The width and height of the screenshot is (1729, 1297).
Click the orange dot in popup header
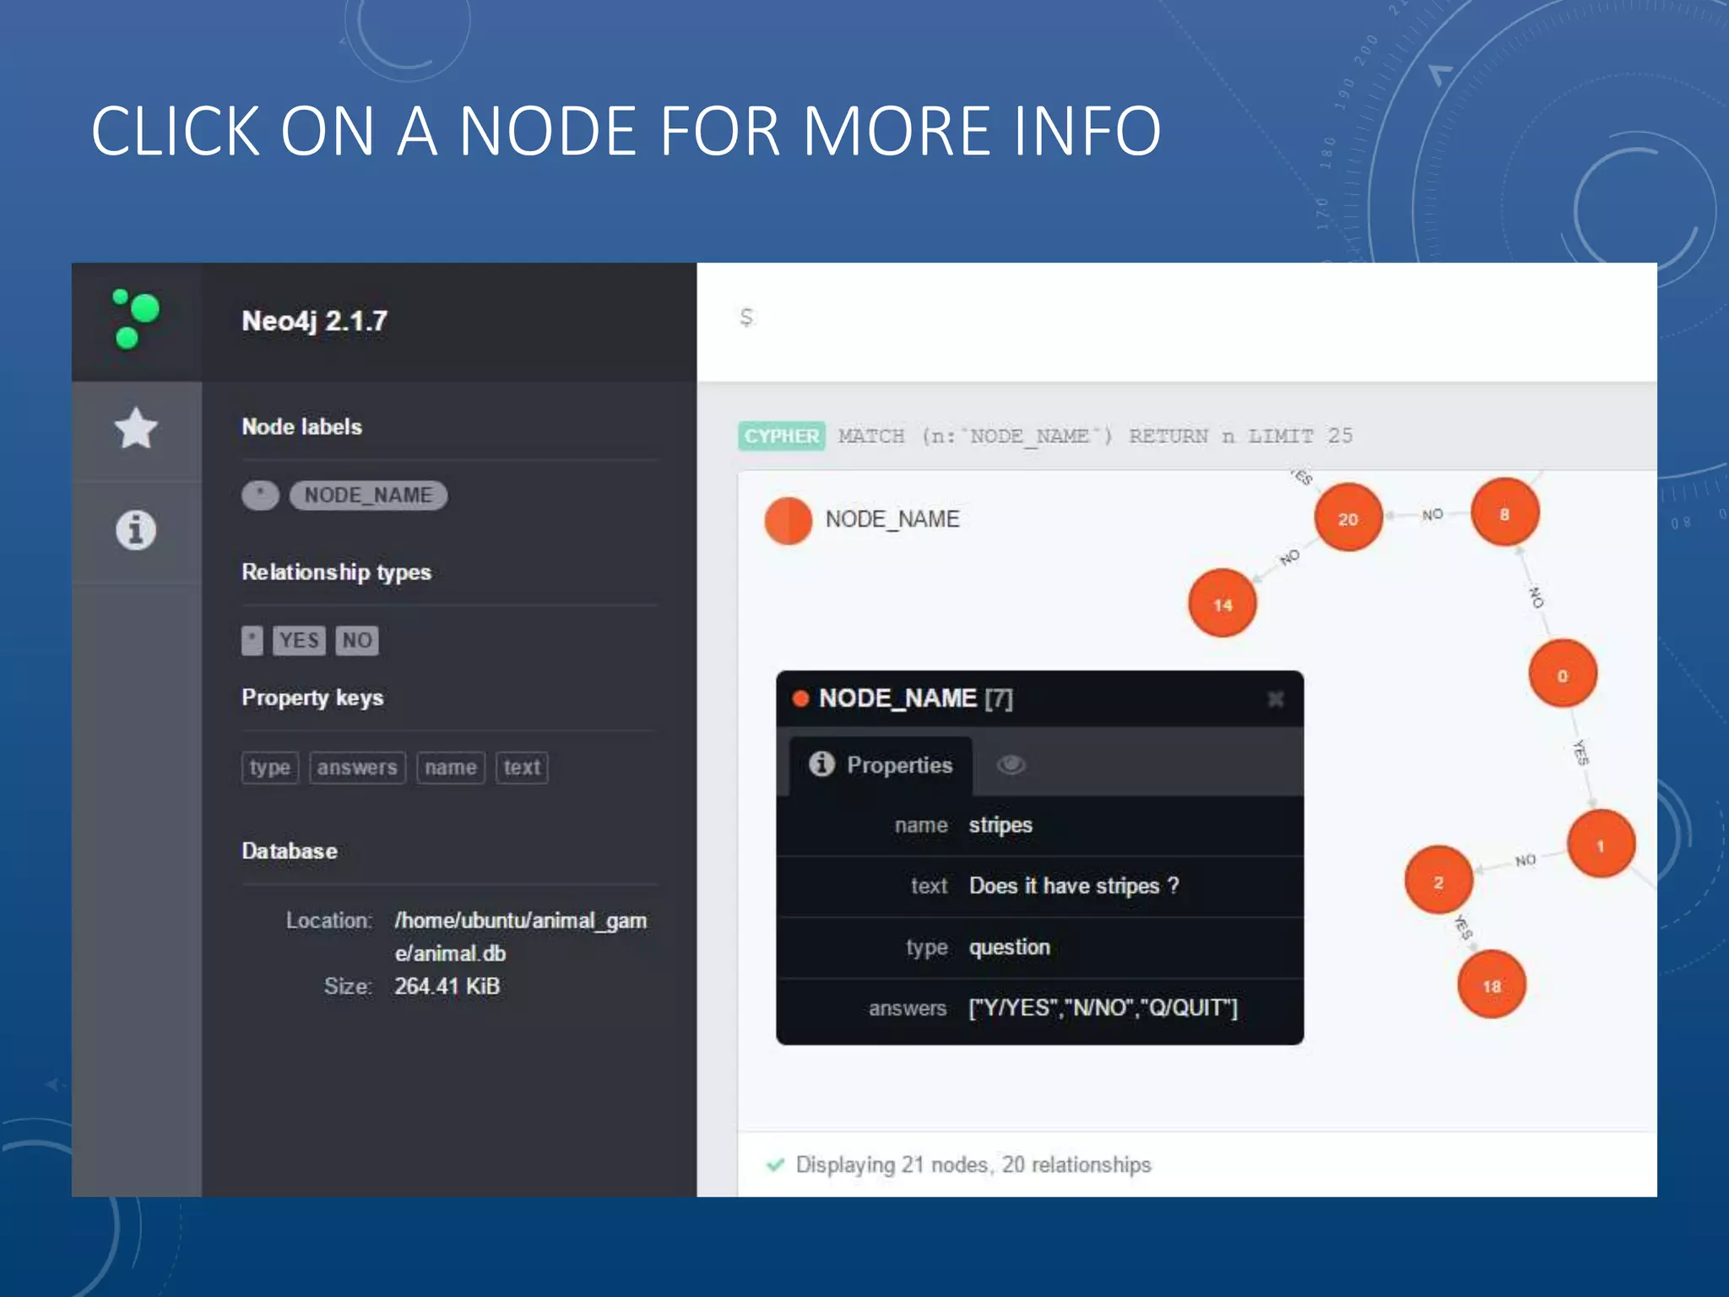800,698
